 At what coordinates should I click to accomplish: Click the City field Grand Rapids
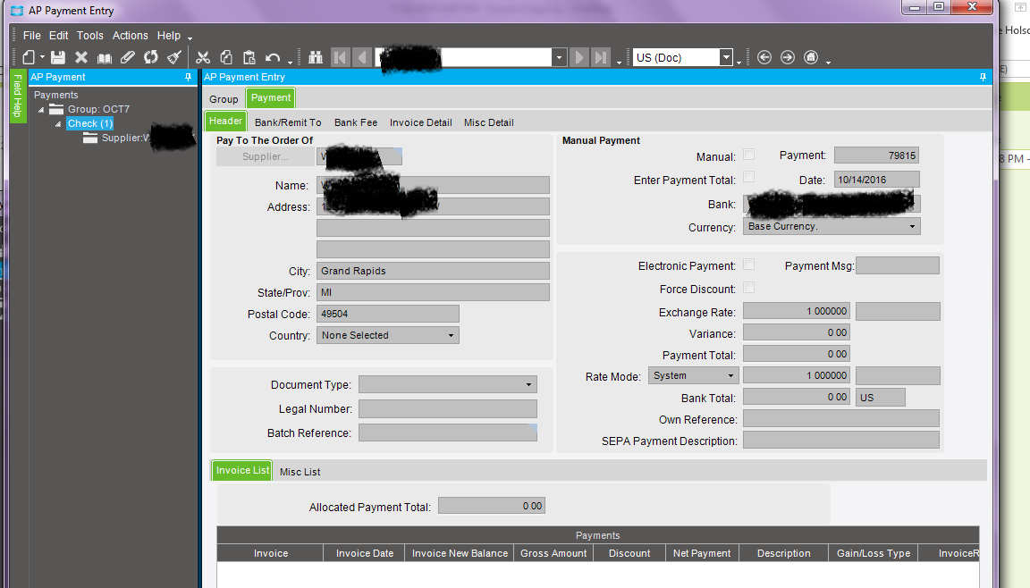[433, 271]
